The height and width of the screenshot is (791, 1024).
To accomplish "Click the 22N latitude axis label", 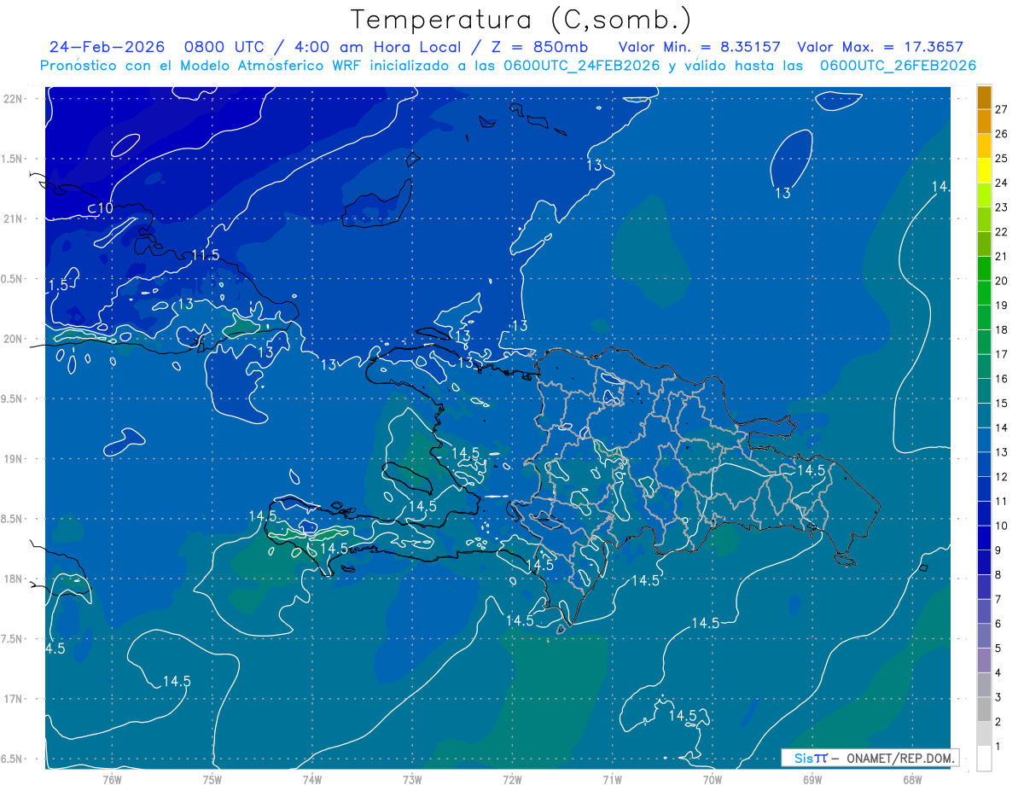I will point(13,98).
